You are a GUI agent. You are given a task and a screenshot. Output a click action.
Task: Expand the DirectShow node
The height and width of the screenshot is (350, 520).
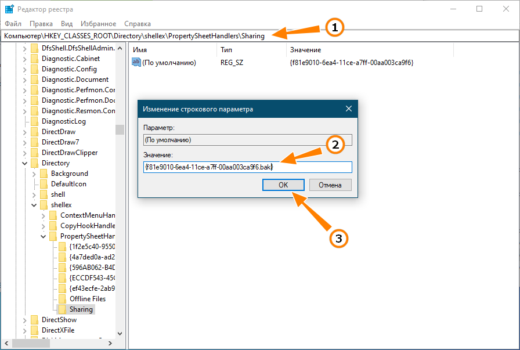coord(24,320)
